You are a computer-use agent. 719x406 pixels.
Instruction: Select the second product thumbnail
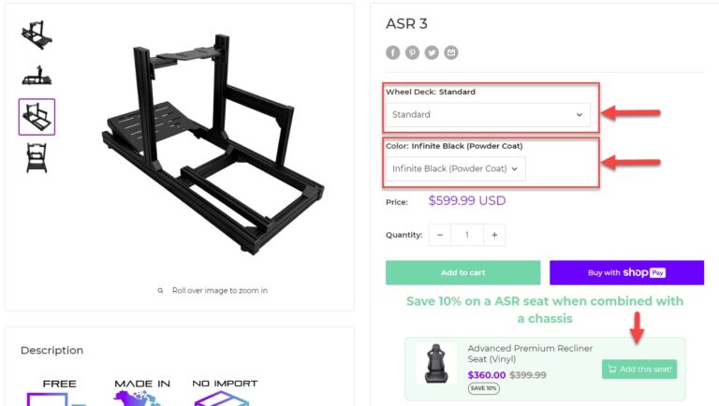(37, 75)
